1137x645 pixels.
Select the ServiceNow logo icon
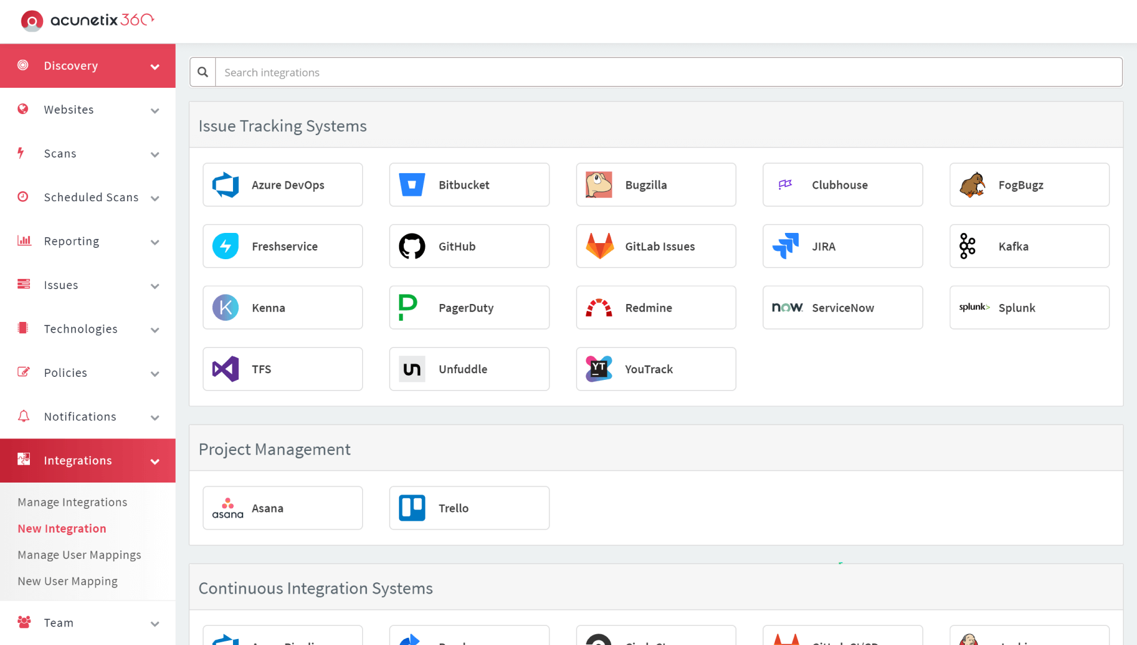tap(787, 308)
